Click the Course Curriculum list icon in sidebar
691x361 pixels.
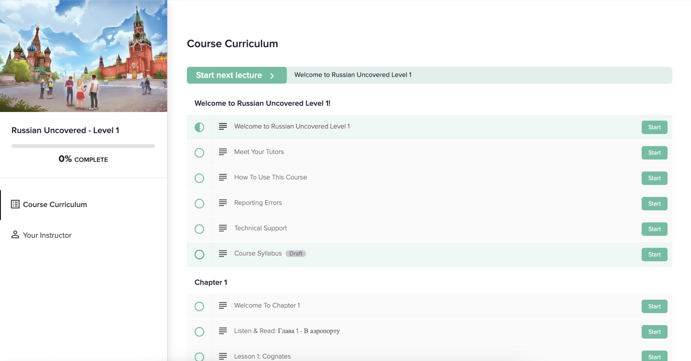point(15,204)
